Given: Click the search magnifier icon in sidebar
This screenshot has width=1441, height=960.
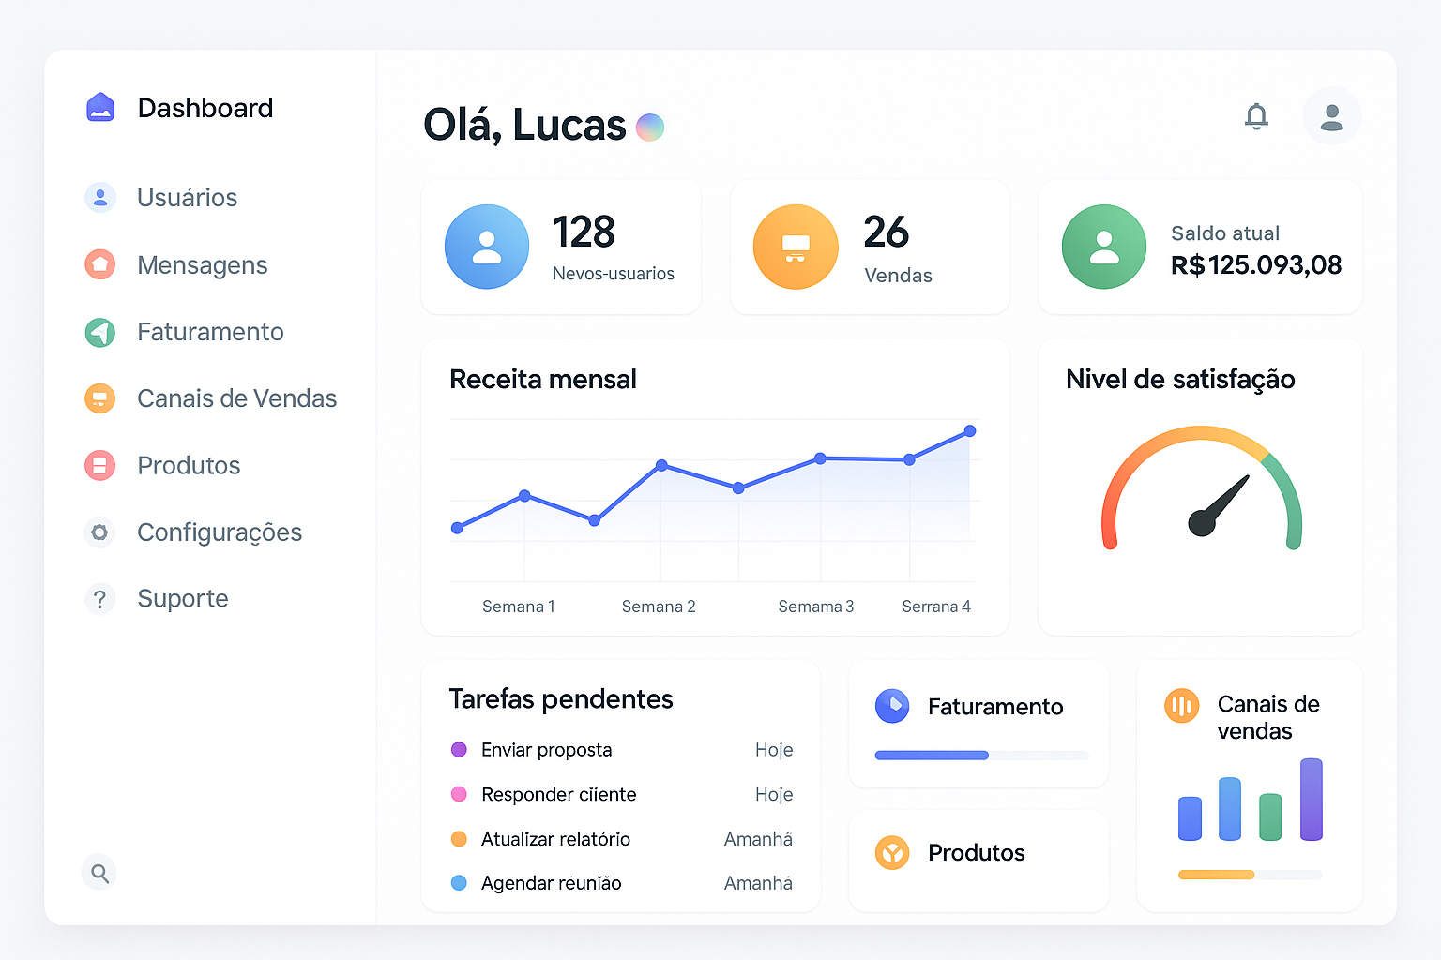Looking at the screenshot, I should (x=99, y=873).
